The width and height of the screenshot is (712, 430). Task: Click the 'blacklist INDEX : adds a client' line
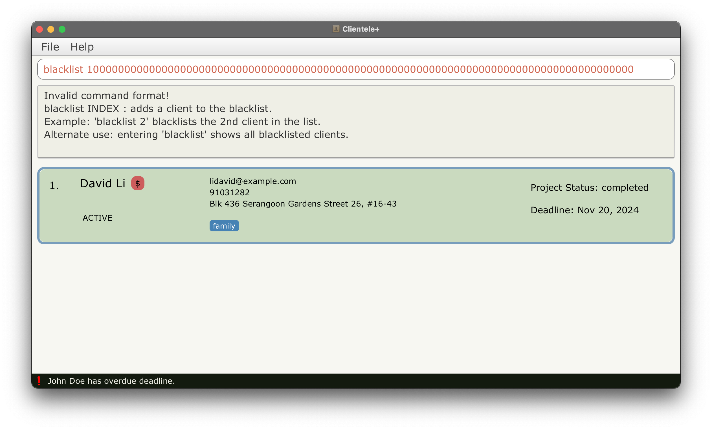click(x=157, y=109)
